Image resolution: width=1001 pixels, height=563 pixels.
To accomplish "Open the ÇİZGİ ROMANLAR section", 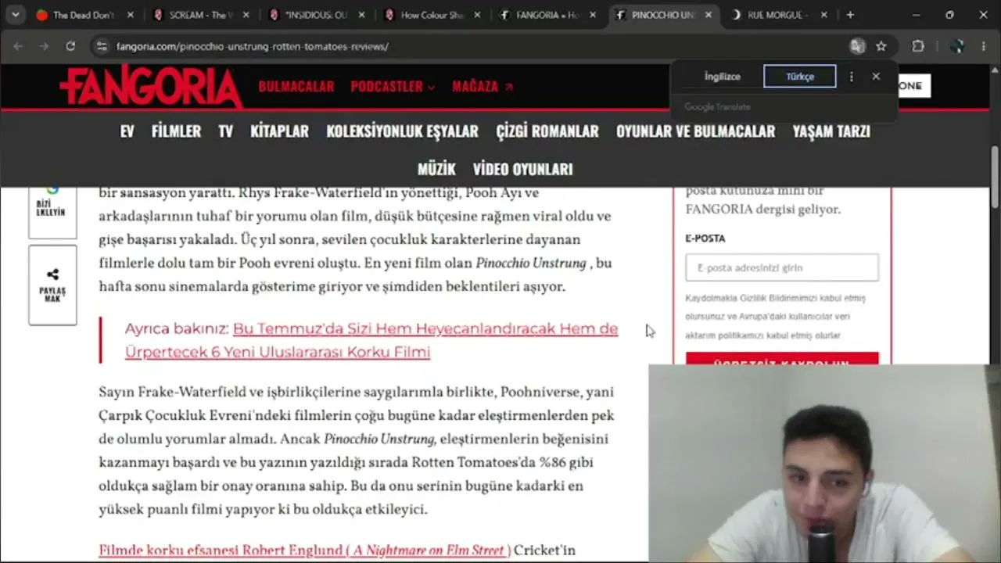I will [x=547, y=131].
